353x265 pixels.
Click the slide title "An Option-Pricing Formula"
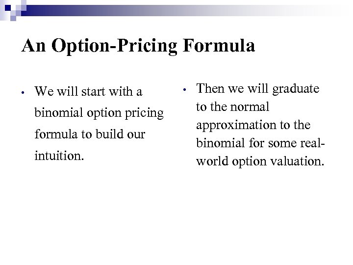point(138,46)
